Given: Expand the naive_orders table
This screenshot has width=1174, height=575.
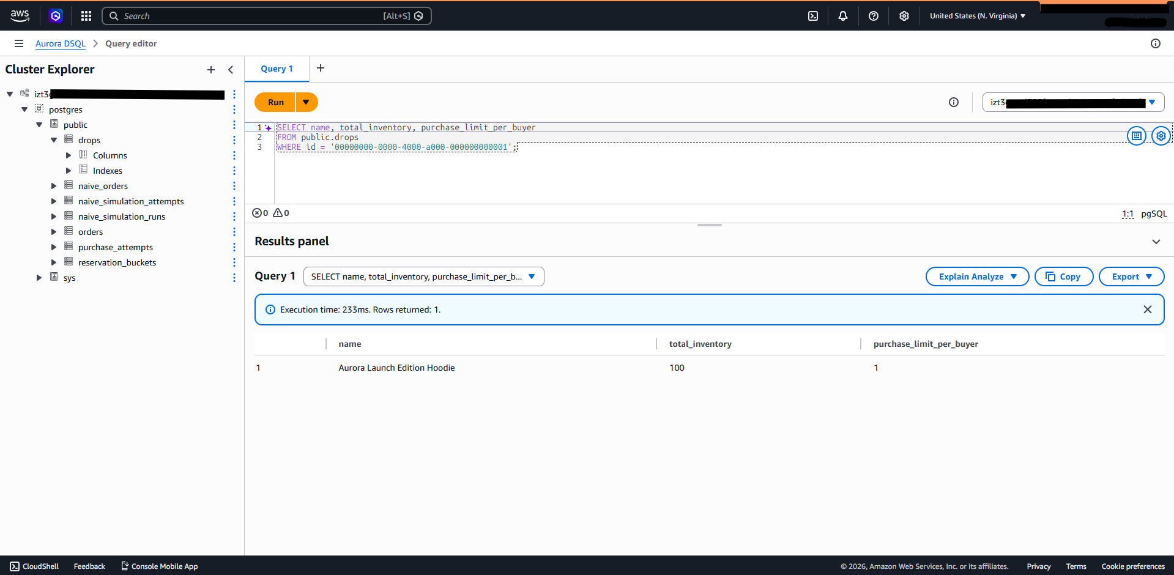Looking at the screenshot, I should point(54,186).
